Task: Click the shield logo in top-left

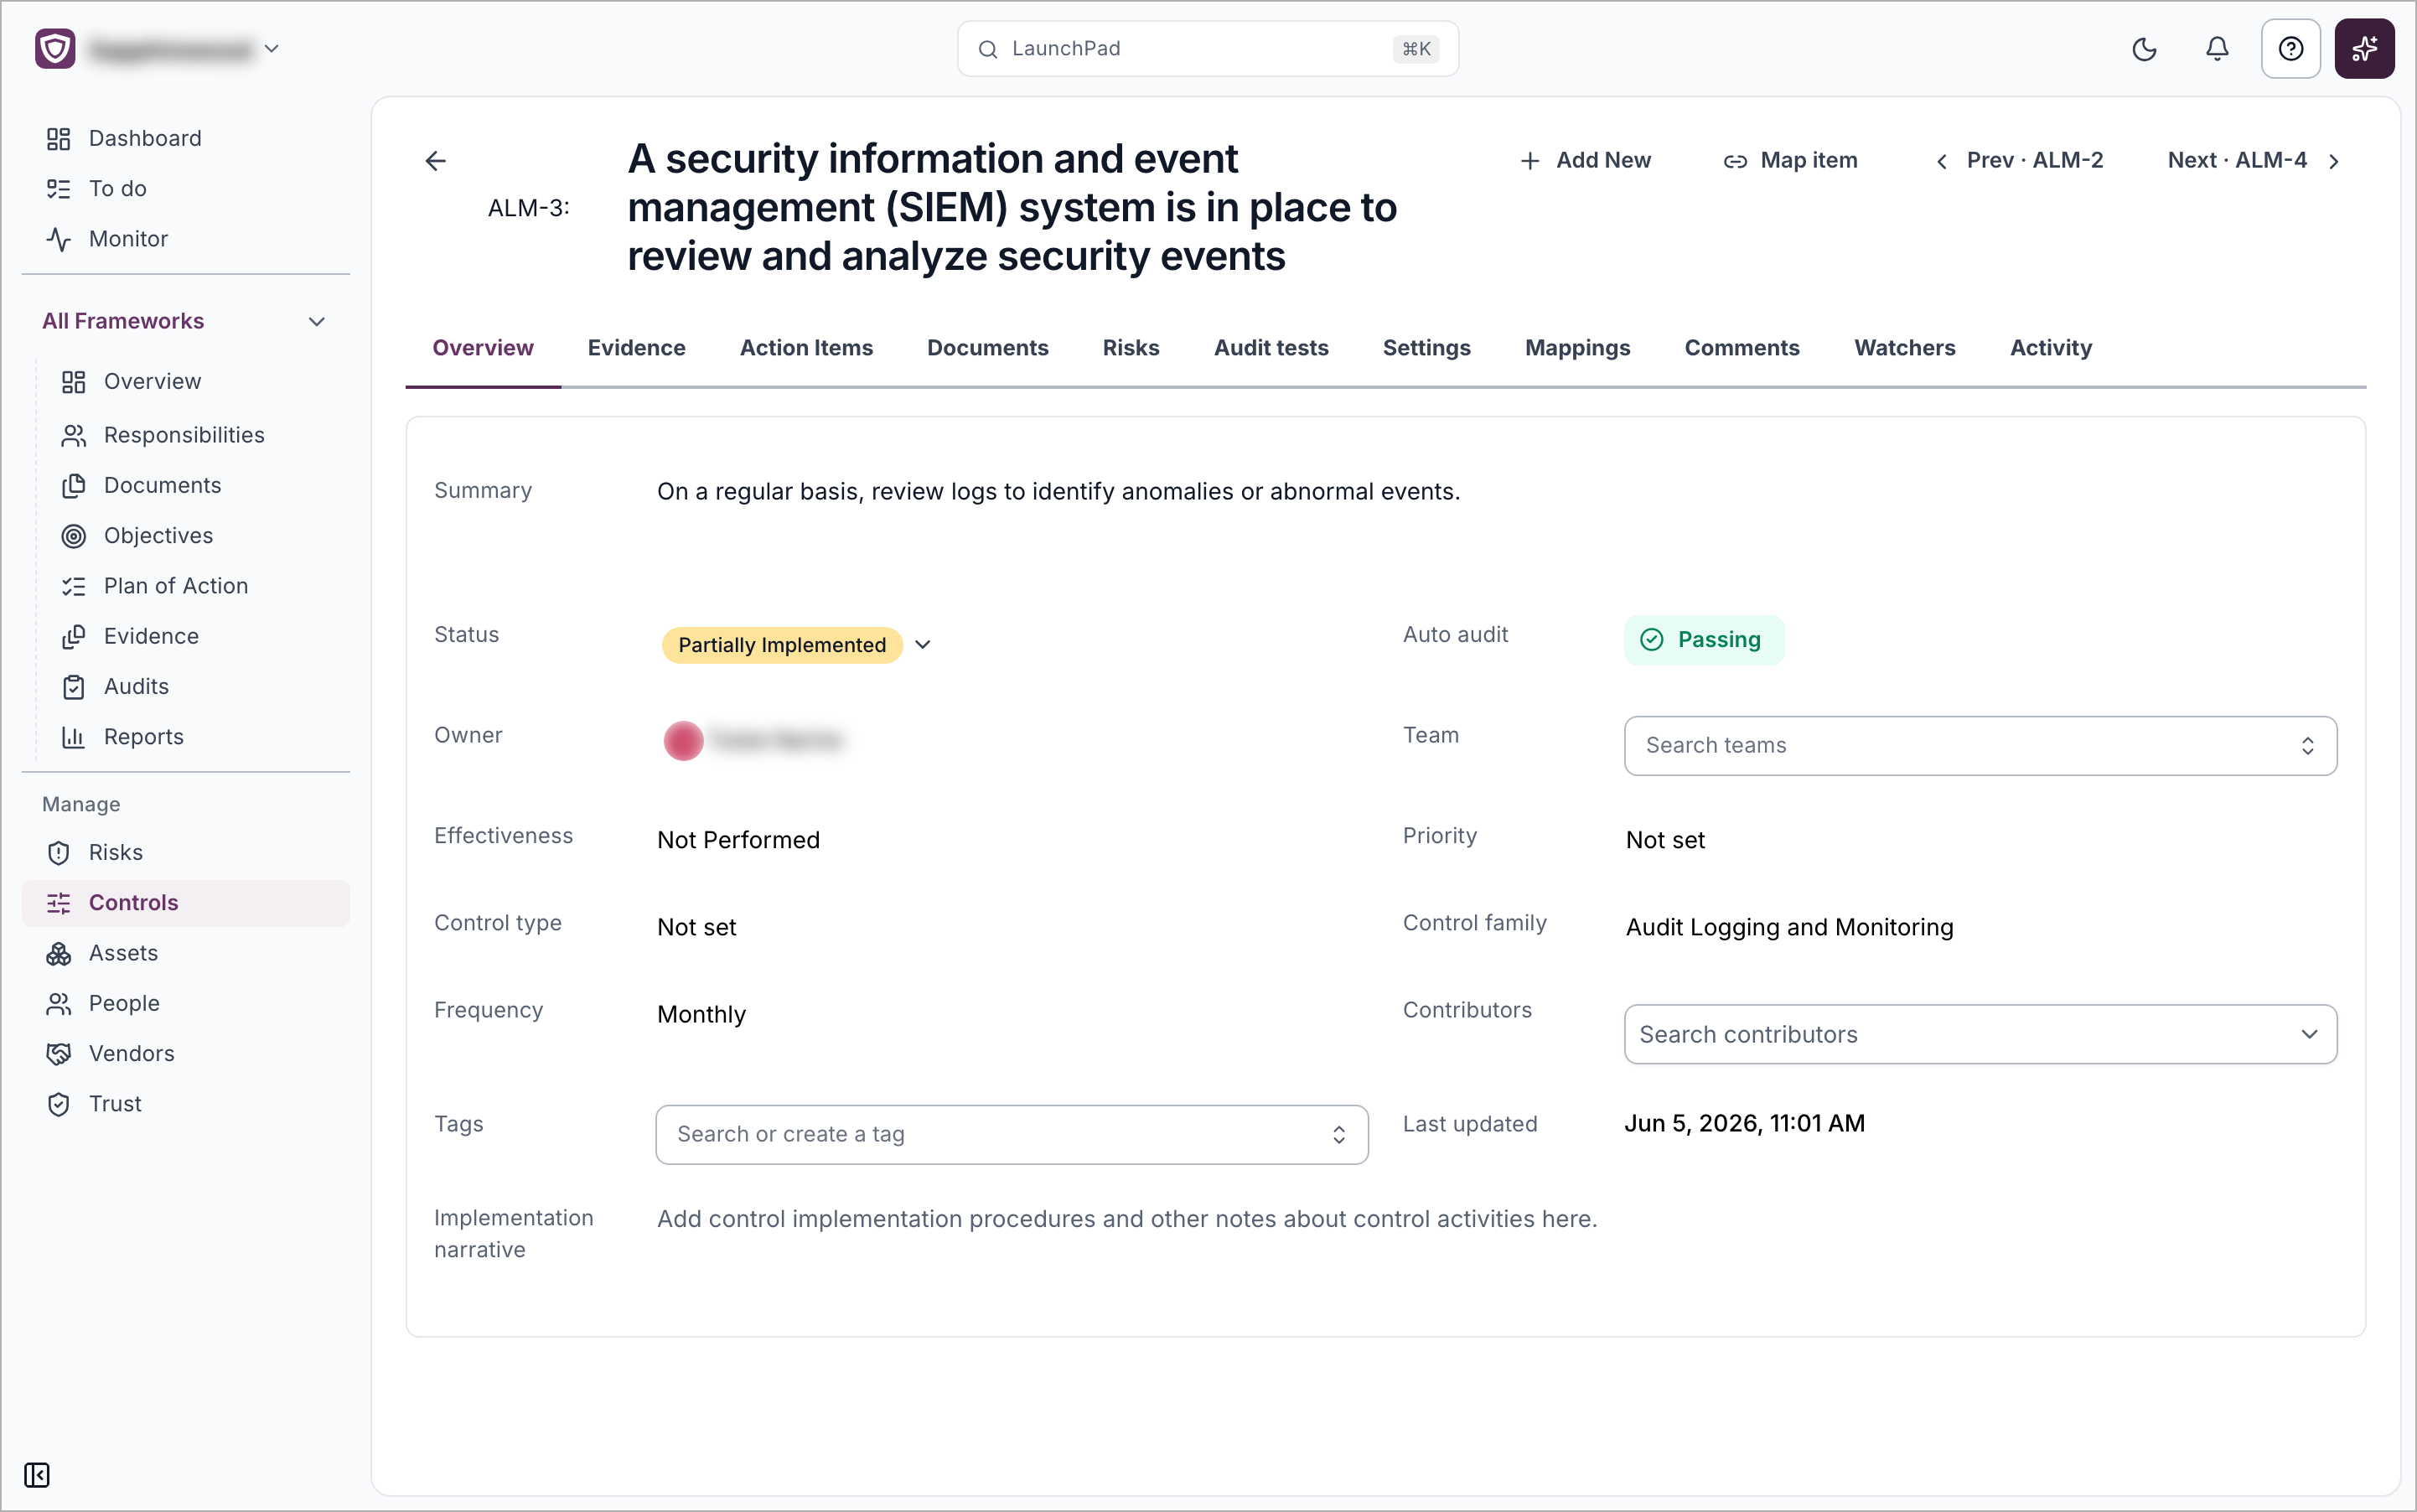Action: pos(55,48)
